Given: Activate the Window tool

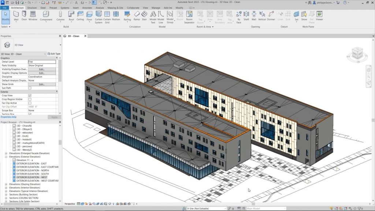Looking at the screenshot, I should (x=33, y=16).
